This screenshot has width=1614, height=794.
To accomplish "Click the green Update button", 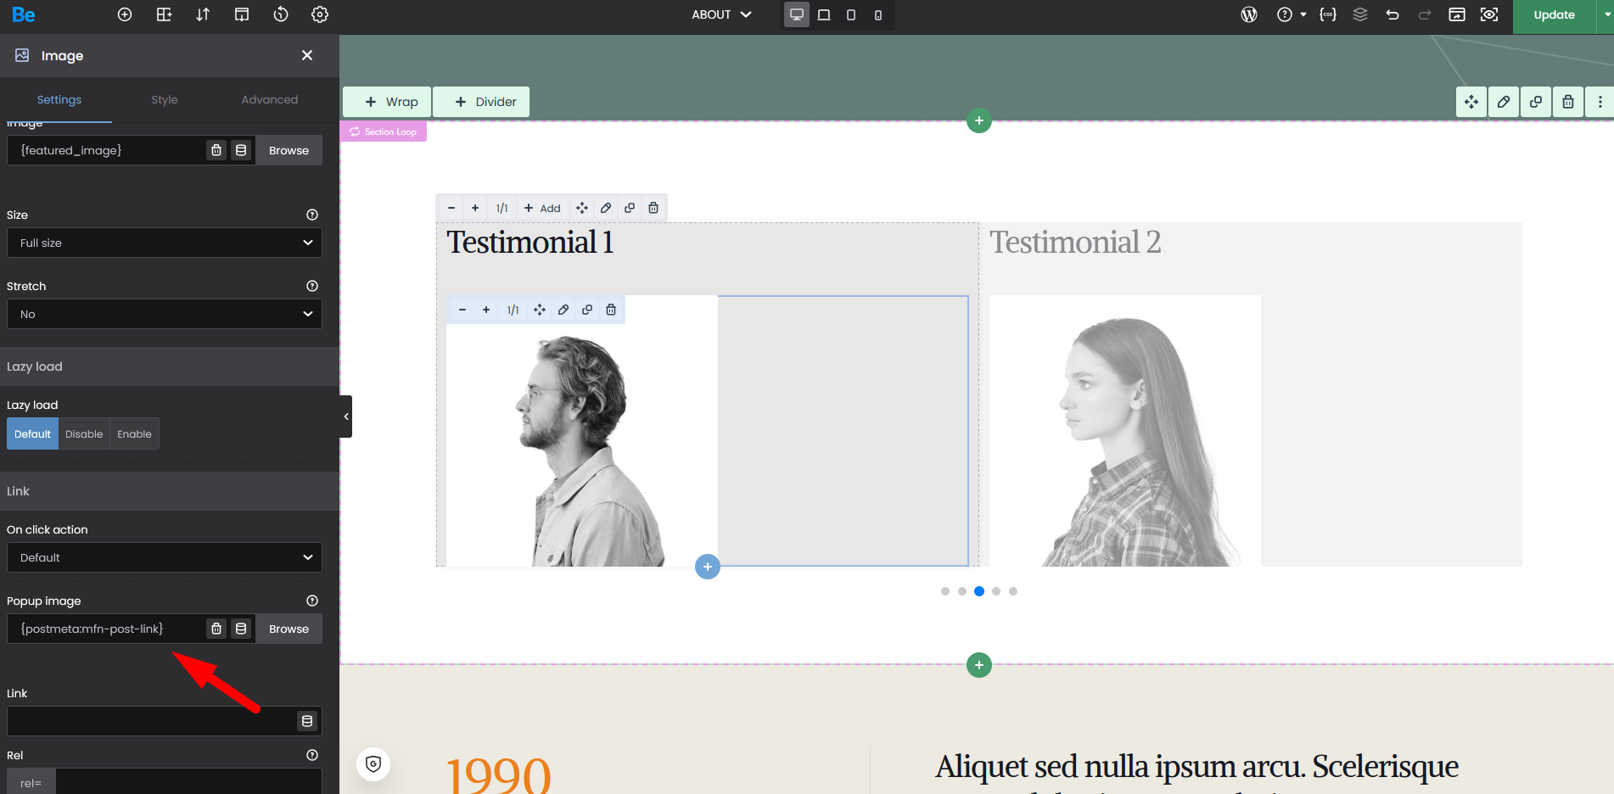I will pyautogui.click(x=1554, y=15).
